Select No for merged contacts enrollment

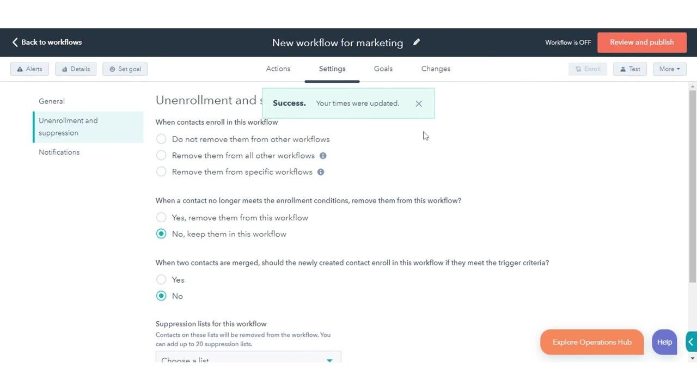(x=161, y=296)
